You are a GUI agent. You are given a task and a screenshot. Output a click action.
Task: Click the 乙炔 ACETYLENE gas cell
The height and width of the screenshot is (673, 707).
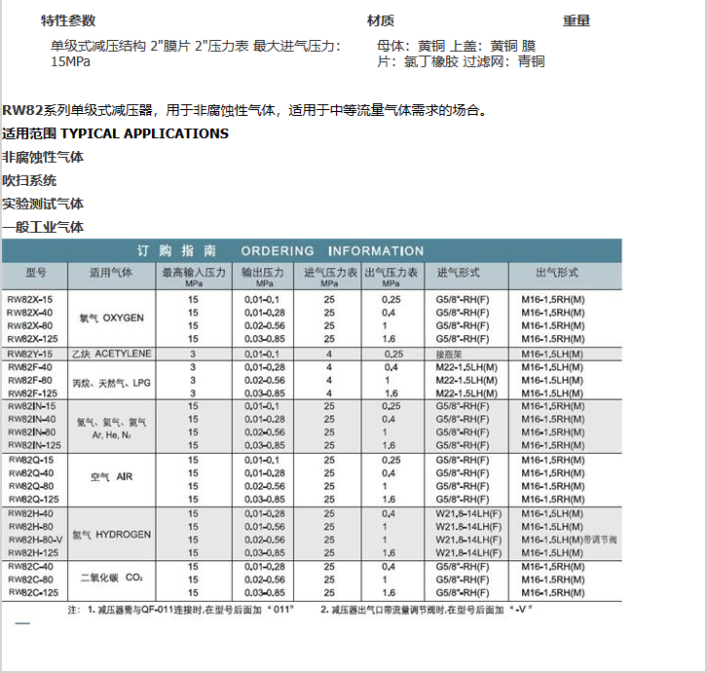111,354
